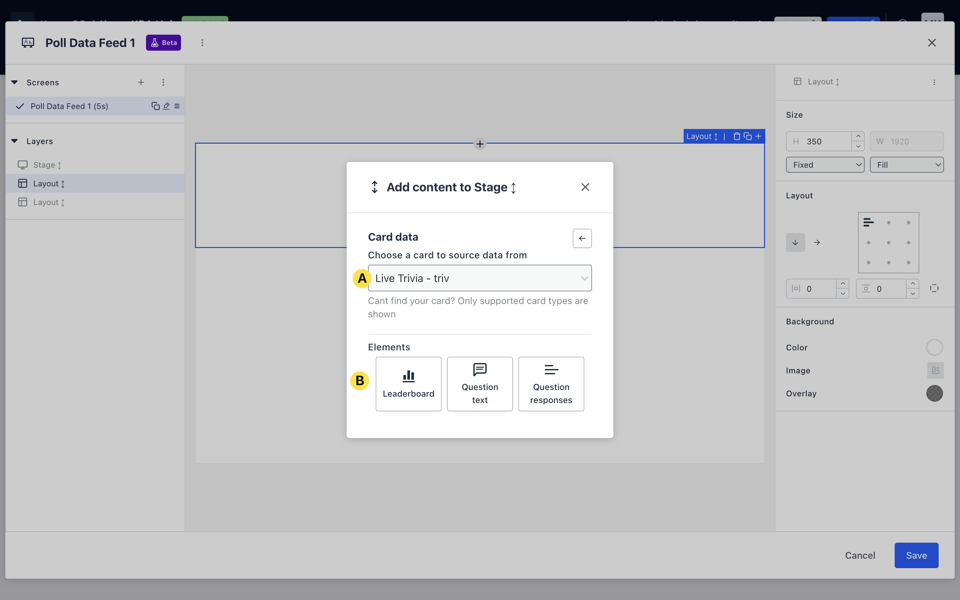Open the Screens section options menu
This screenshot has height=600, width=960.
pyautogui.click(x=163, y=82)
